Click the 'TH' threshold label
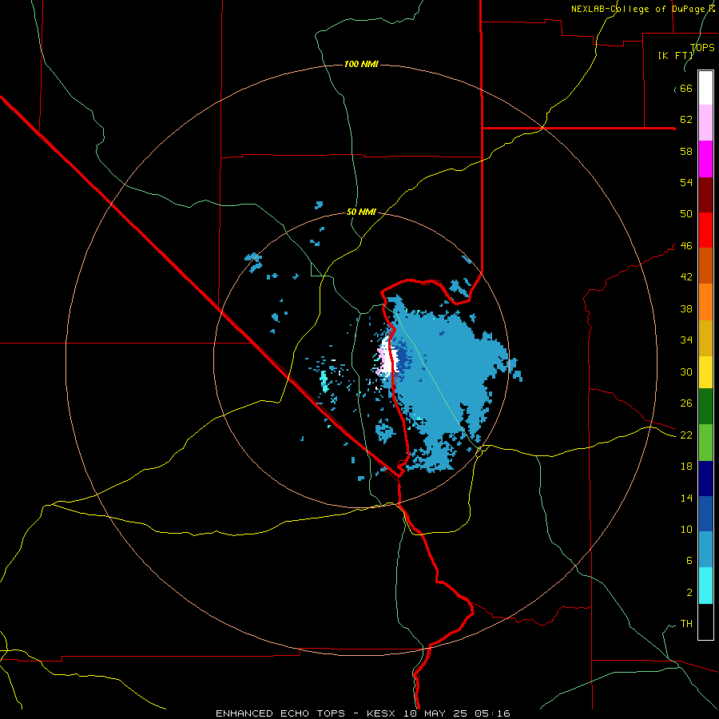Screen dimensions: 719x719 click(686, 624)
